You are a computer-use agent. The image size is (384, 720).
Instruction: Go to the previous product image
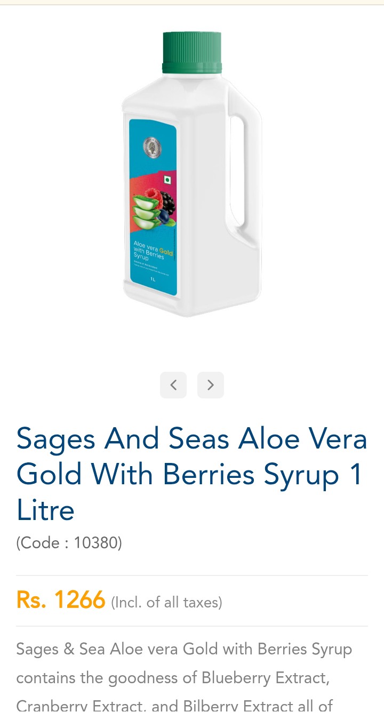point(173,385)
